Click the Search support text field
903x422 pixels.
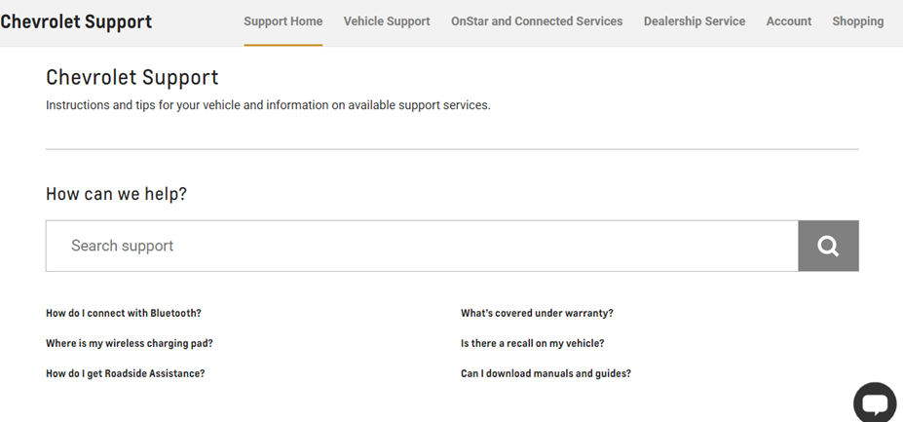[x=422, y=246]
